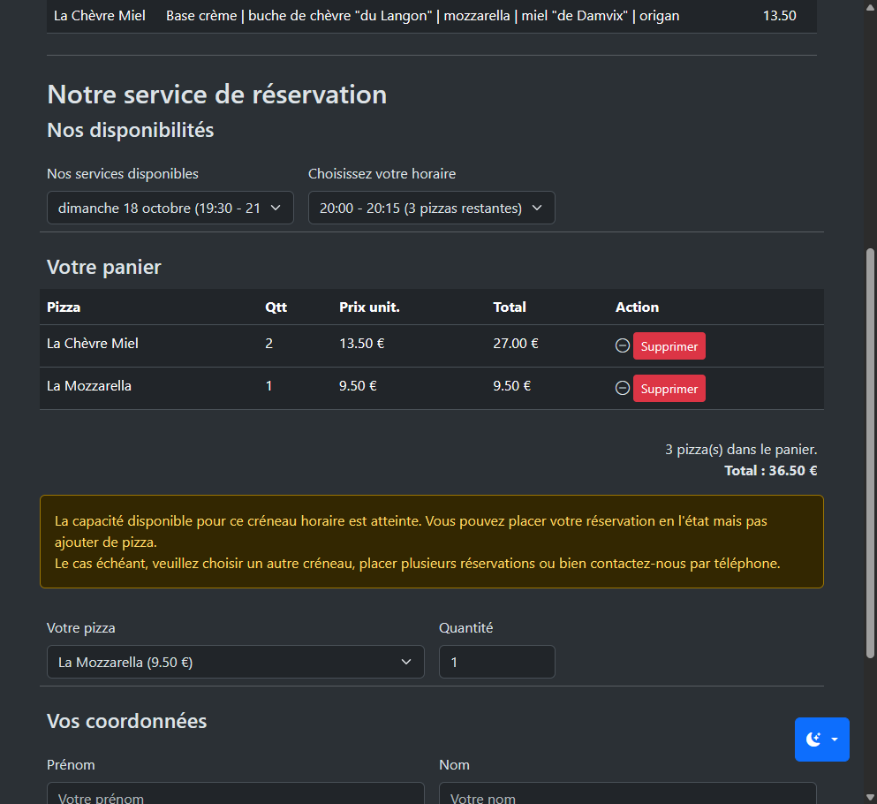Click the 9.50 € unit price cell
The width and height of the screenshot is (877, 804).
pos(358,386)
